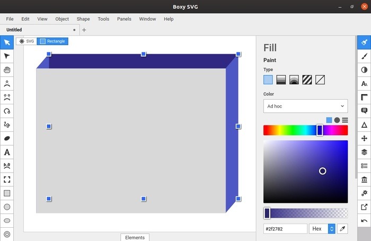Select the Blob brush tool
371x241 pixels.
[x=7, y=138]
